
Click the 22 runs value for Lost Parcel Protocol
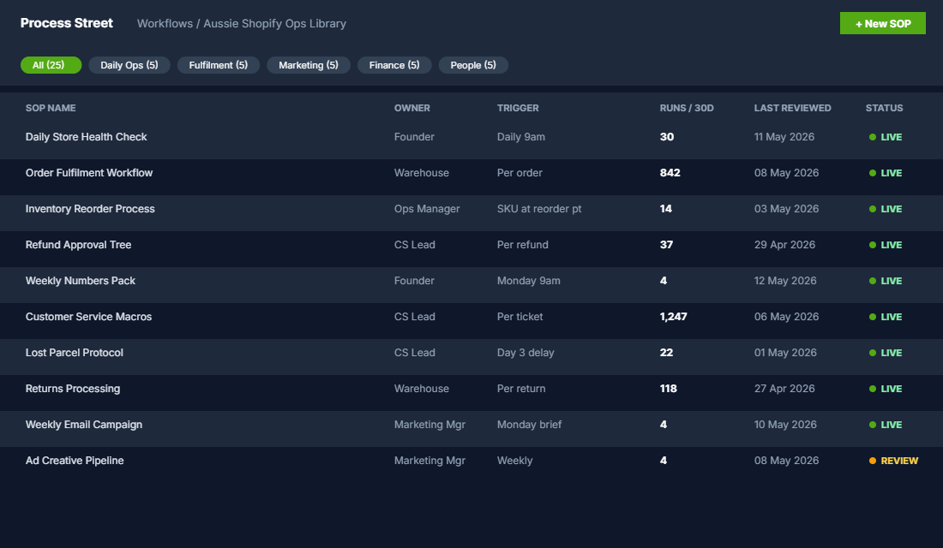tap(666, 353)
